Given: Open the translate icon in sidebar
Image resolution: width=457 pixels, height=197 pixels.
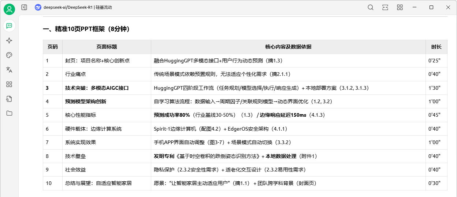Looking at the screenshot, I should (10, 70).
